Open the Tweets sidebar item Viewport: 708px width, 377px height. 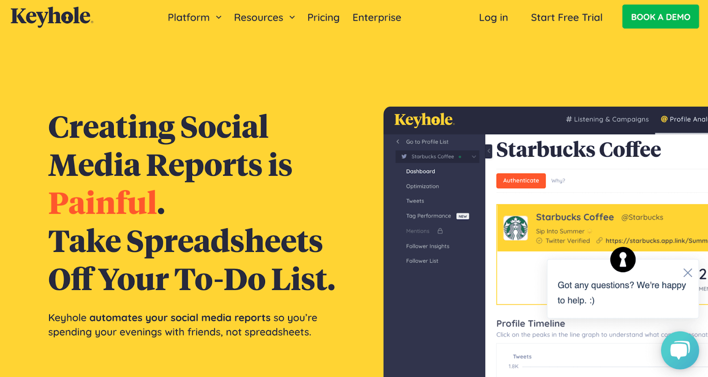tap(415, 201)
